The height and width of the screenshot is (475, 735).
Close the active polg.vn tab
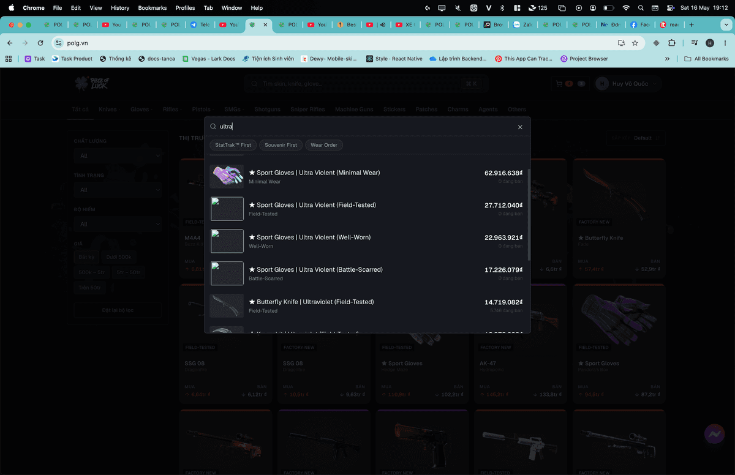[x=265, y=24]
